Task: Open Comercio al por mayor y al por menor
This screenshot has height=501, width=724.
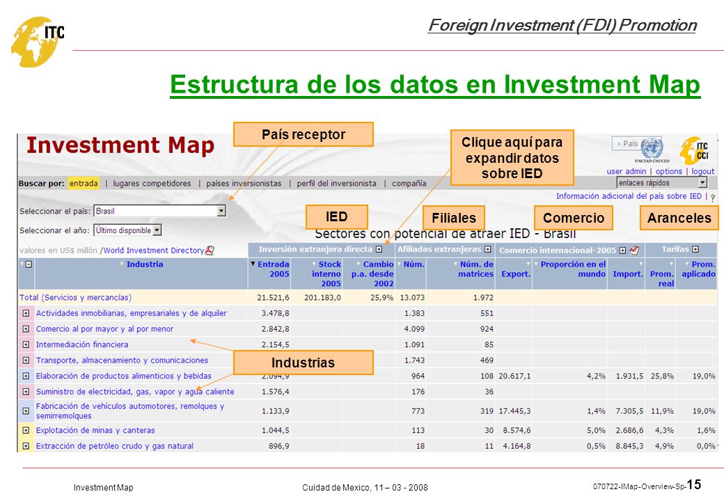Action: [105, 329]
